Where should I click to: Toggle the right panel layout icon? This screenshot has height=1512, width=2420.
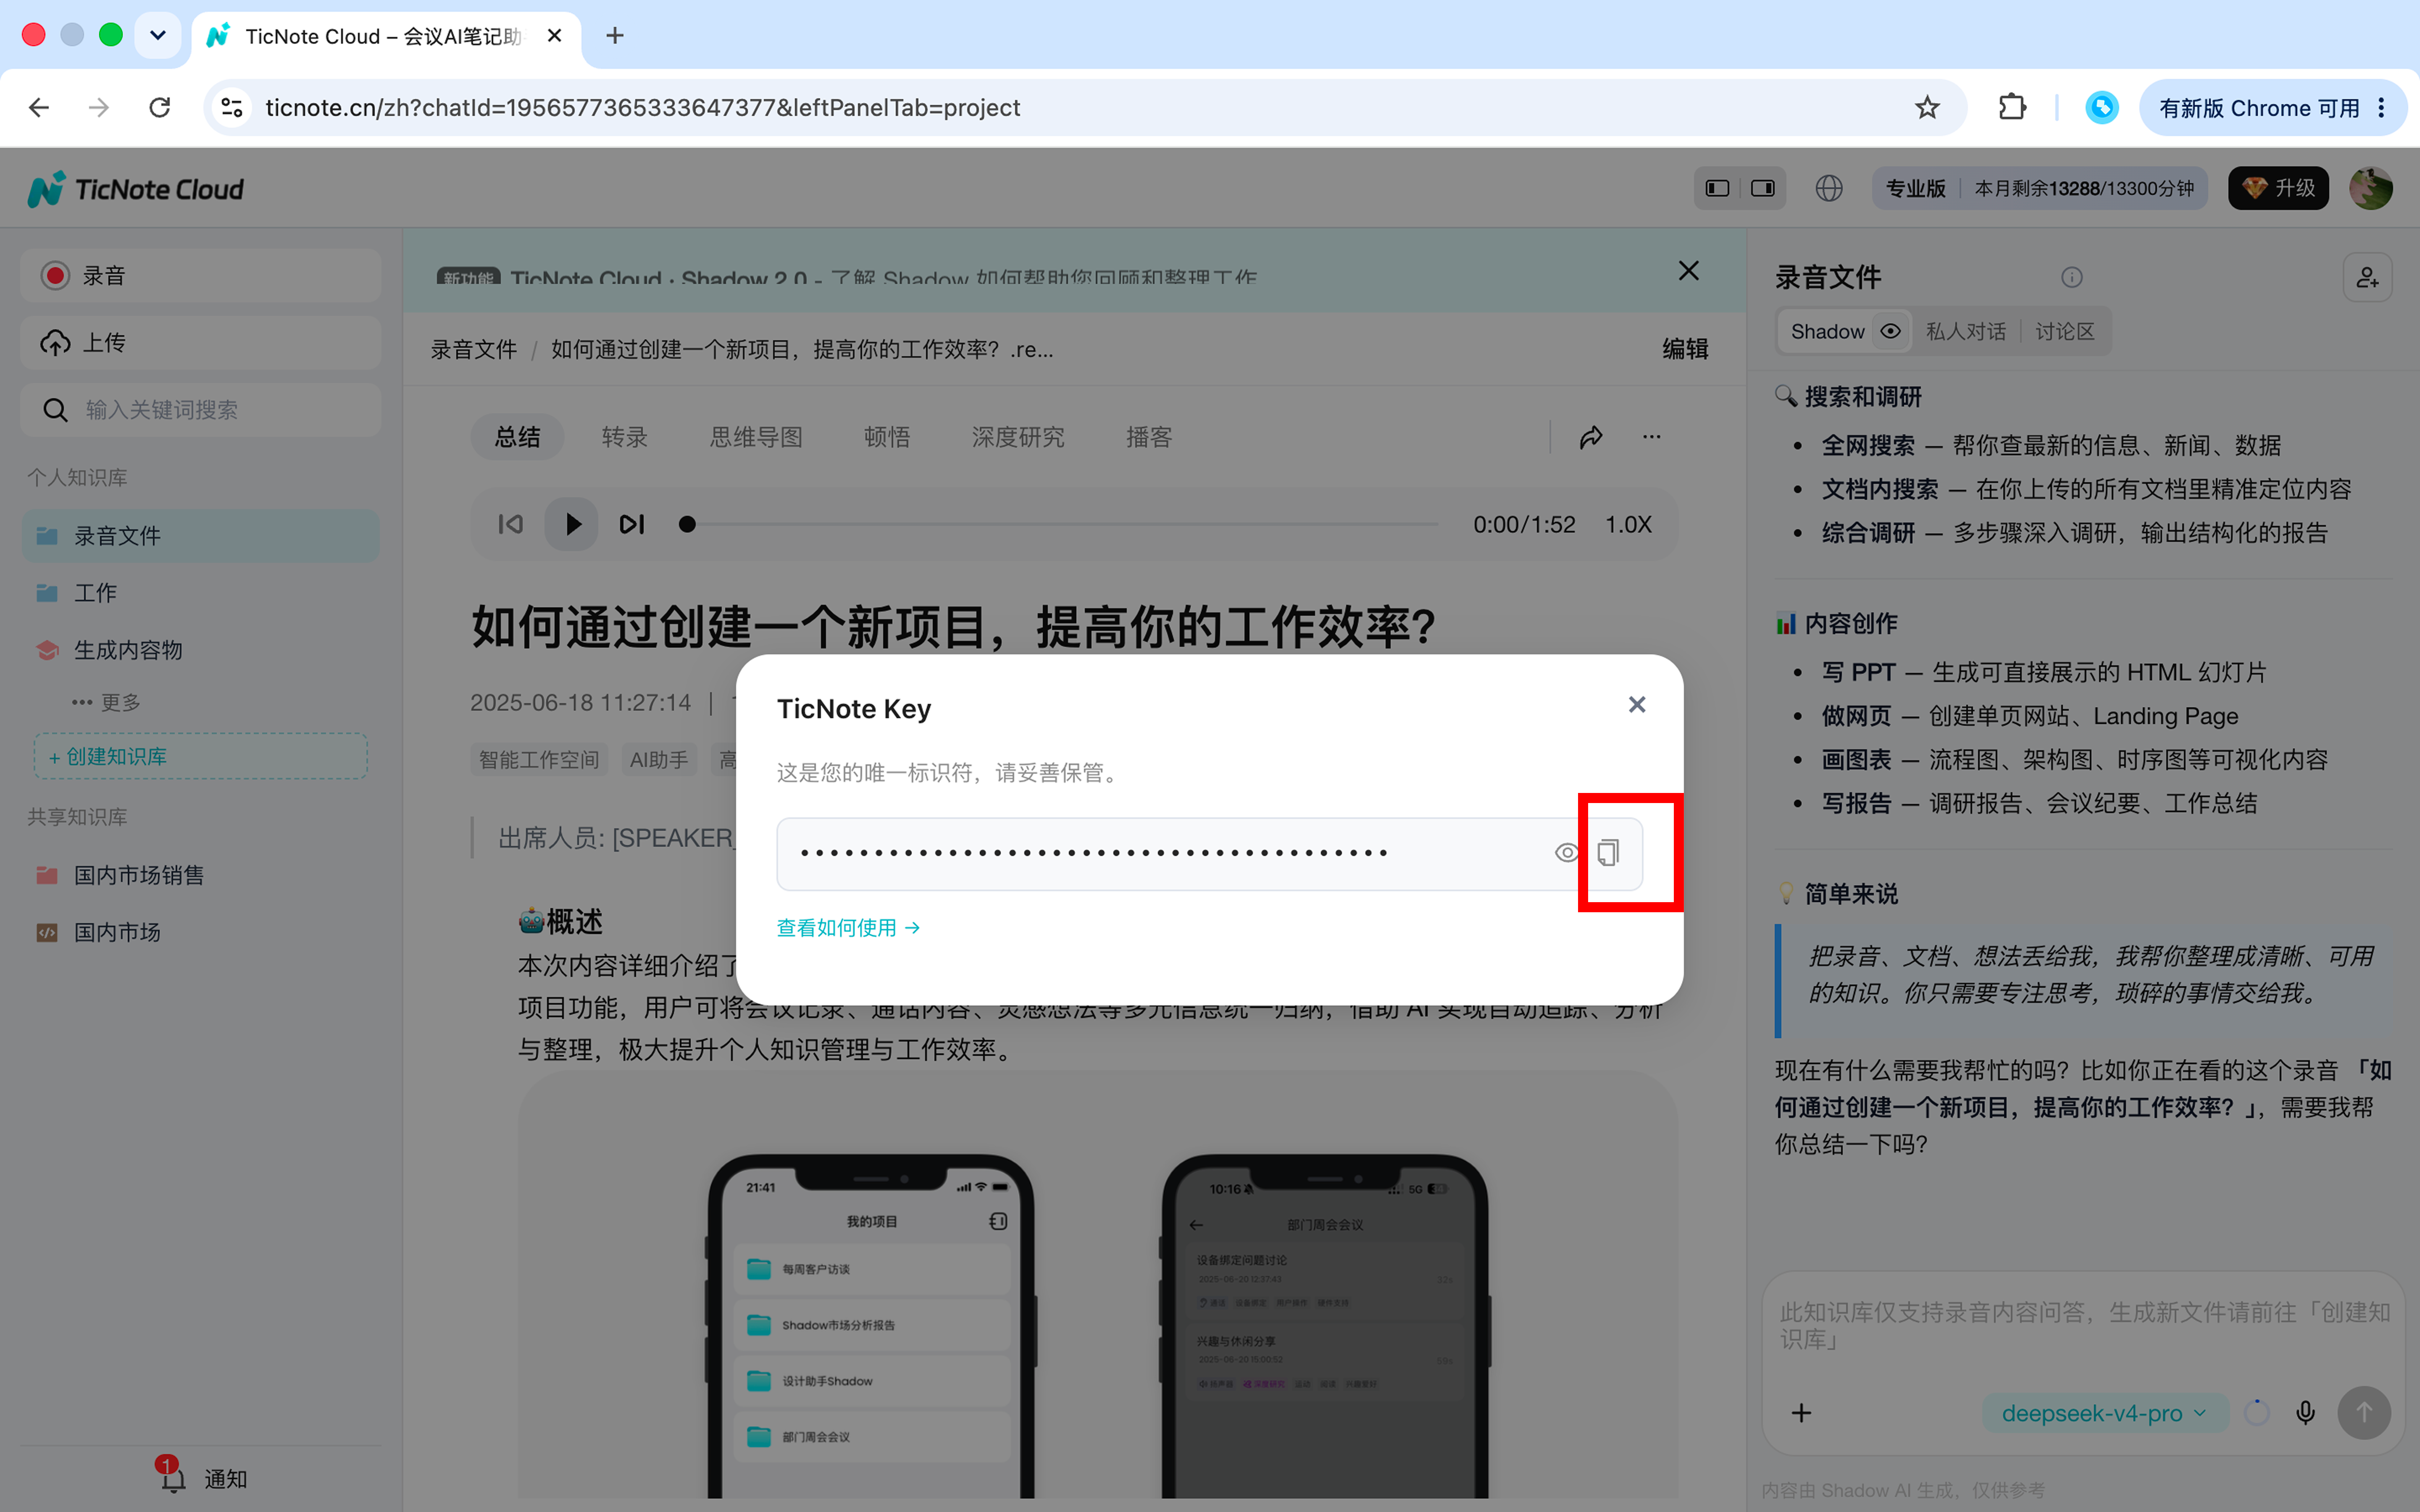coord(1762,188)
